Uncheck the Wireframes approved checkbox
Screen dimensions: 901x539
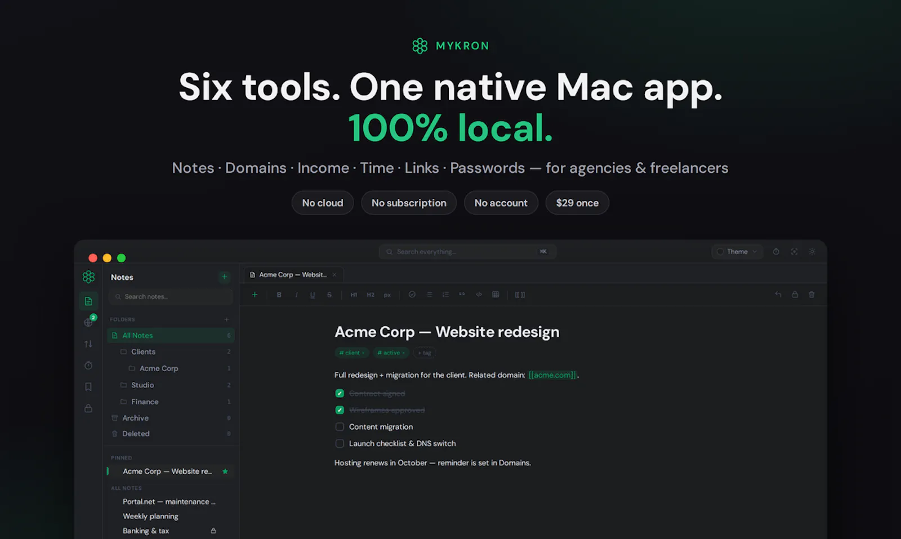click(340, 410)
